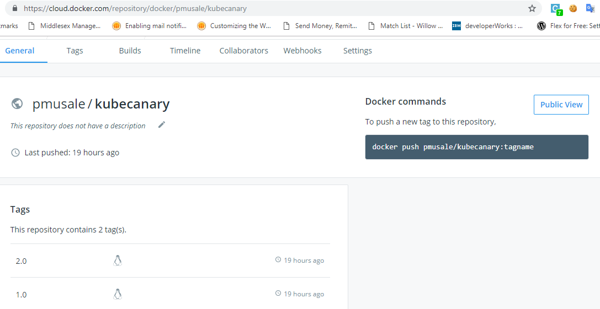Viewport: 600px width, 309px height.
Task: Click the Linux penguin icon for tag 2.0
Action: click(x=117, y=261)
